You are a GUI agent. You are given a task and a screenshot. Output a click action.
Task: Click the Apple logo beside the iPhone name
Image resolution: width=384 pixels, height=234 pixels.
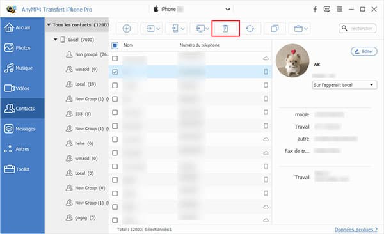click(156, 9)
